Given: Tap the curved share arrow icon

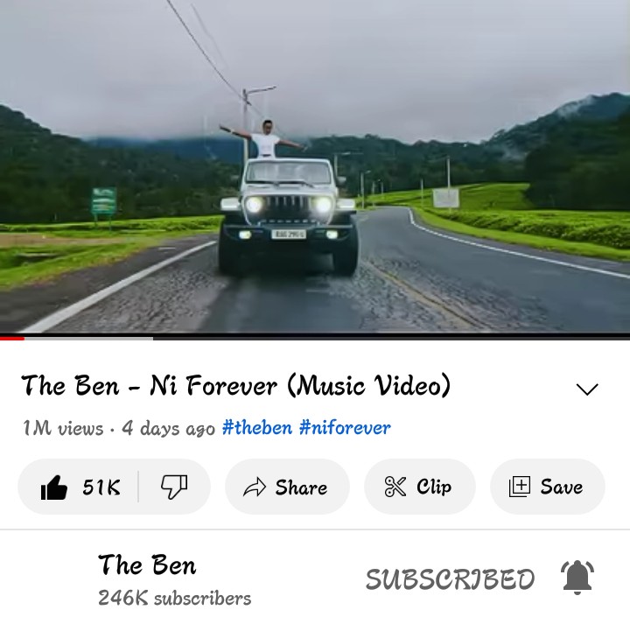Looking at the screenshot, I should [x=255, y=487].
